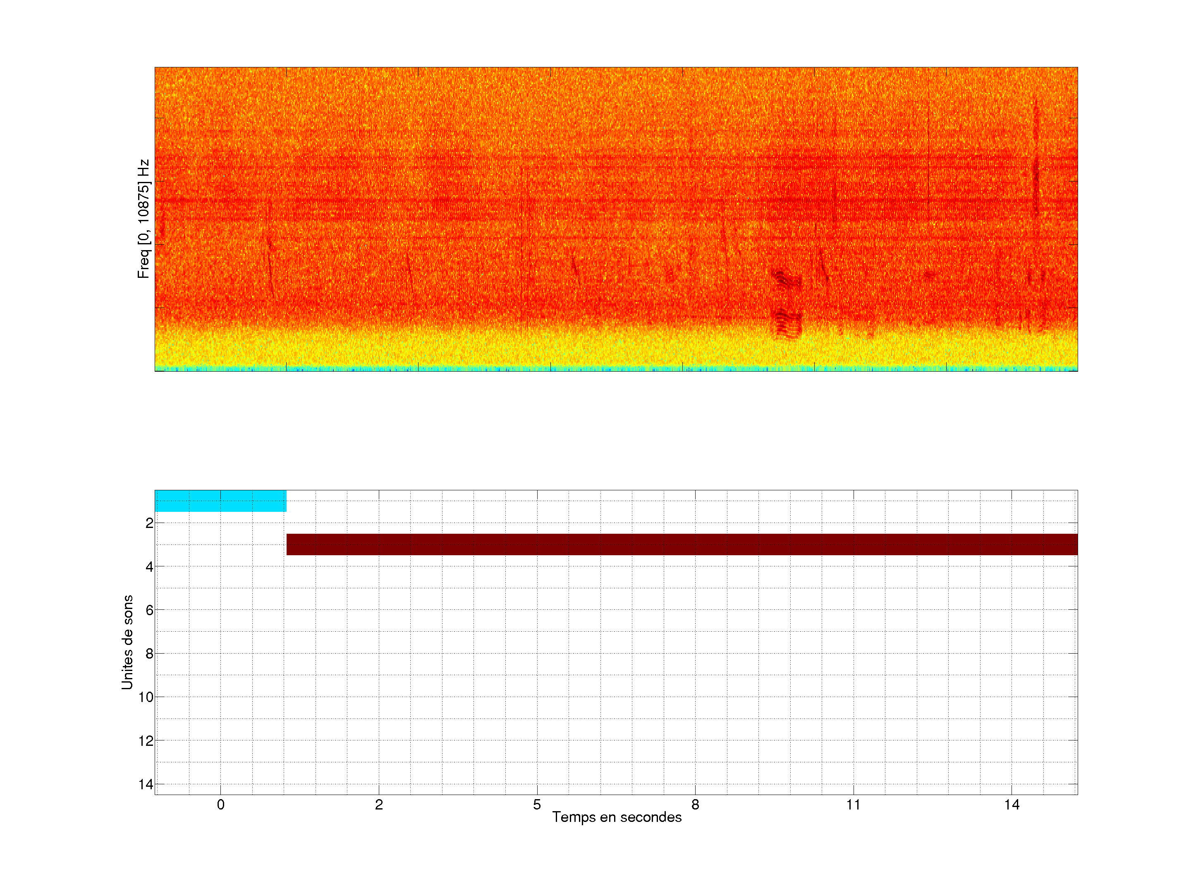The image size is (1191, 893).
Task: Click the 'Unites de sons' axis label
Action: click(x=127, y=642)
